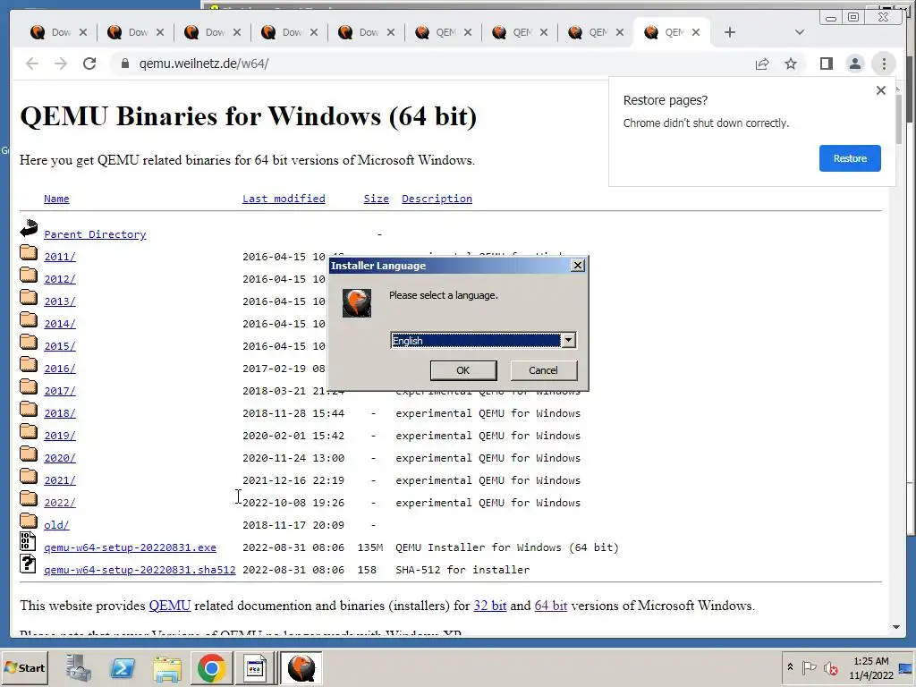916x687 pixels.
Task: Click the unknown-file icon beside sha512
Action: 28,564
